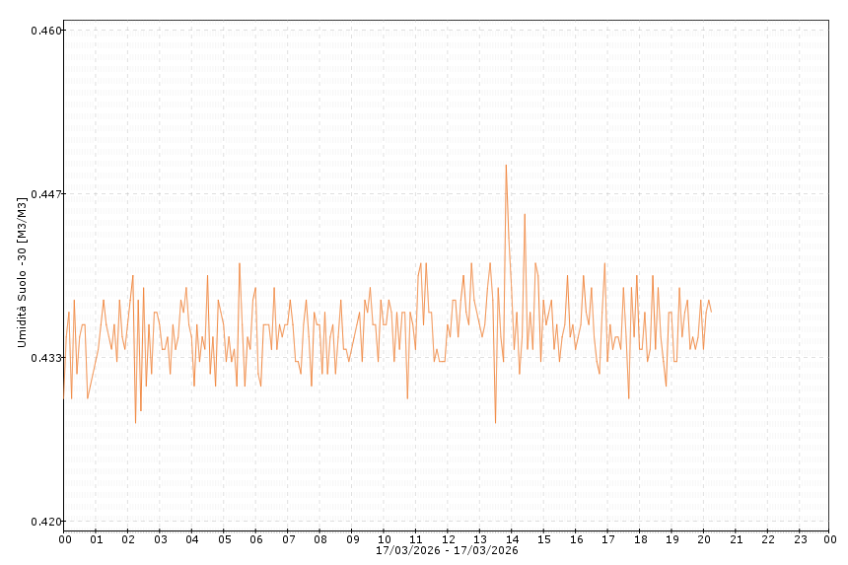Viewport: 848px width, 565px height.
Task: Click the hour 20 x-axis tick label
Action: click(704, 539)
